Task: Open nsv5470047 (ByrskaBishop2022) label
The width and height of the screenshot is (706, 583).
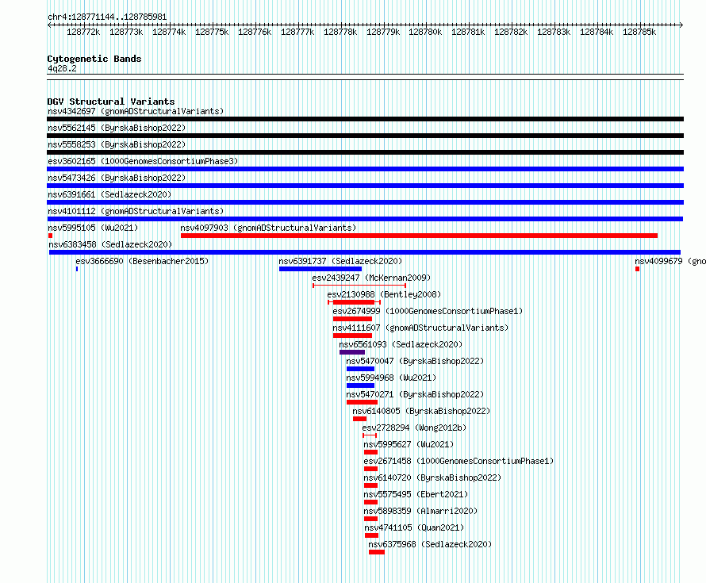Action: click(x=415, y=361)
